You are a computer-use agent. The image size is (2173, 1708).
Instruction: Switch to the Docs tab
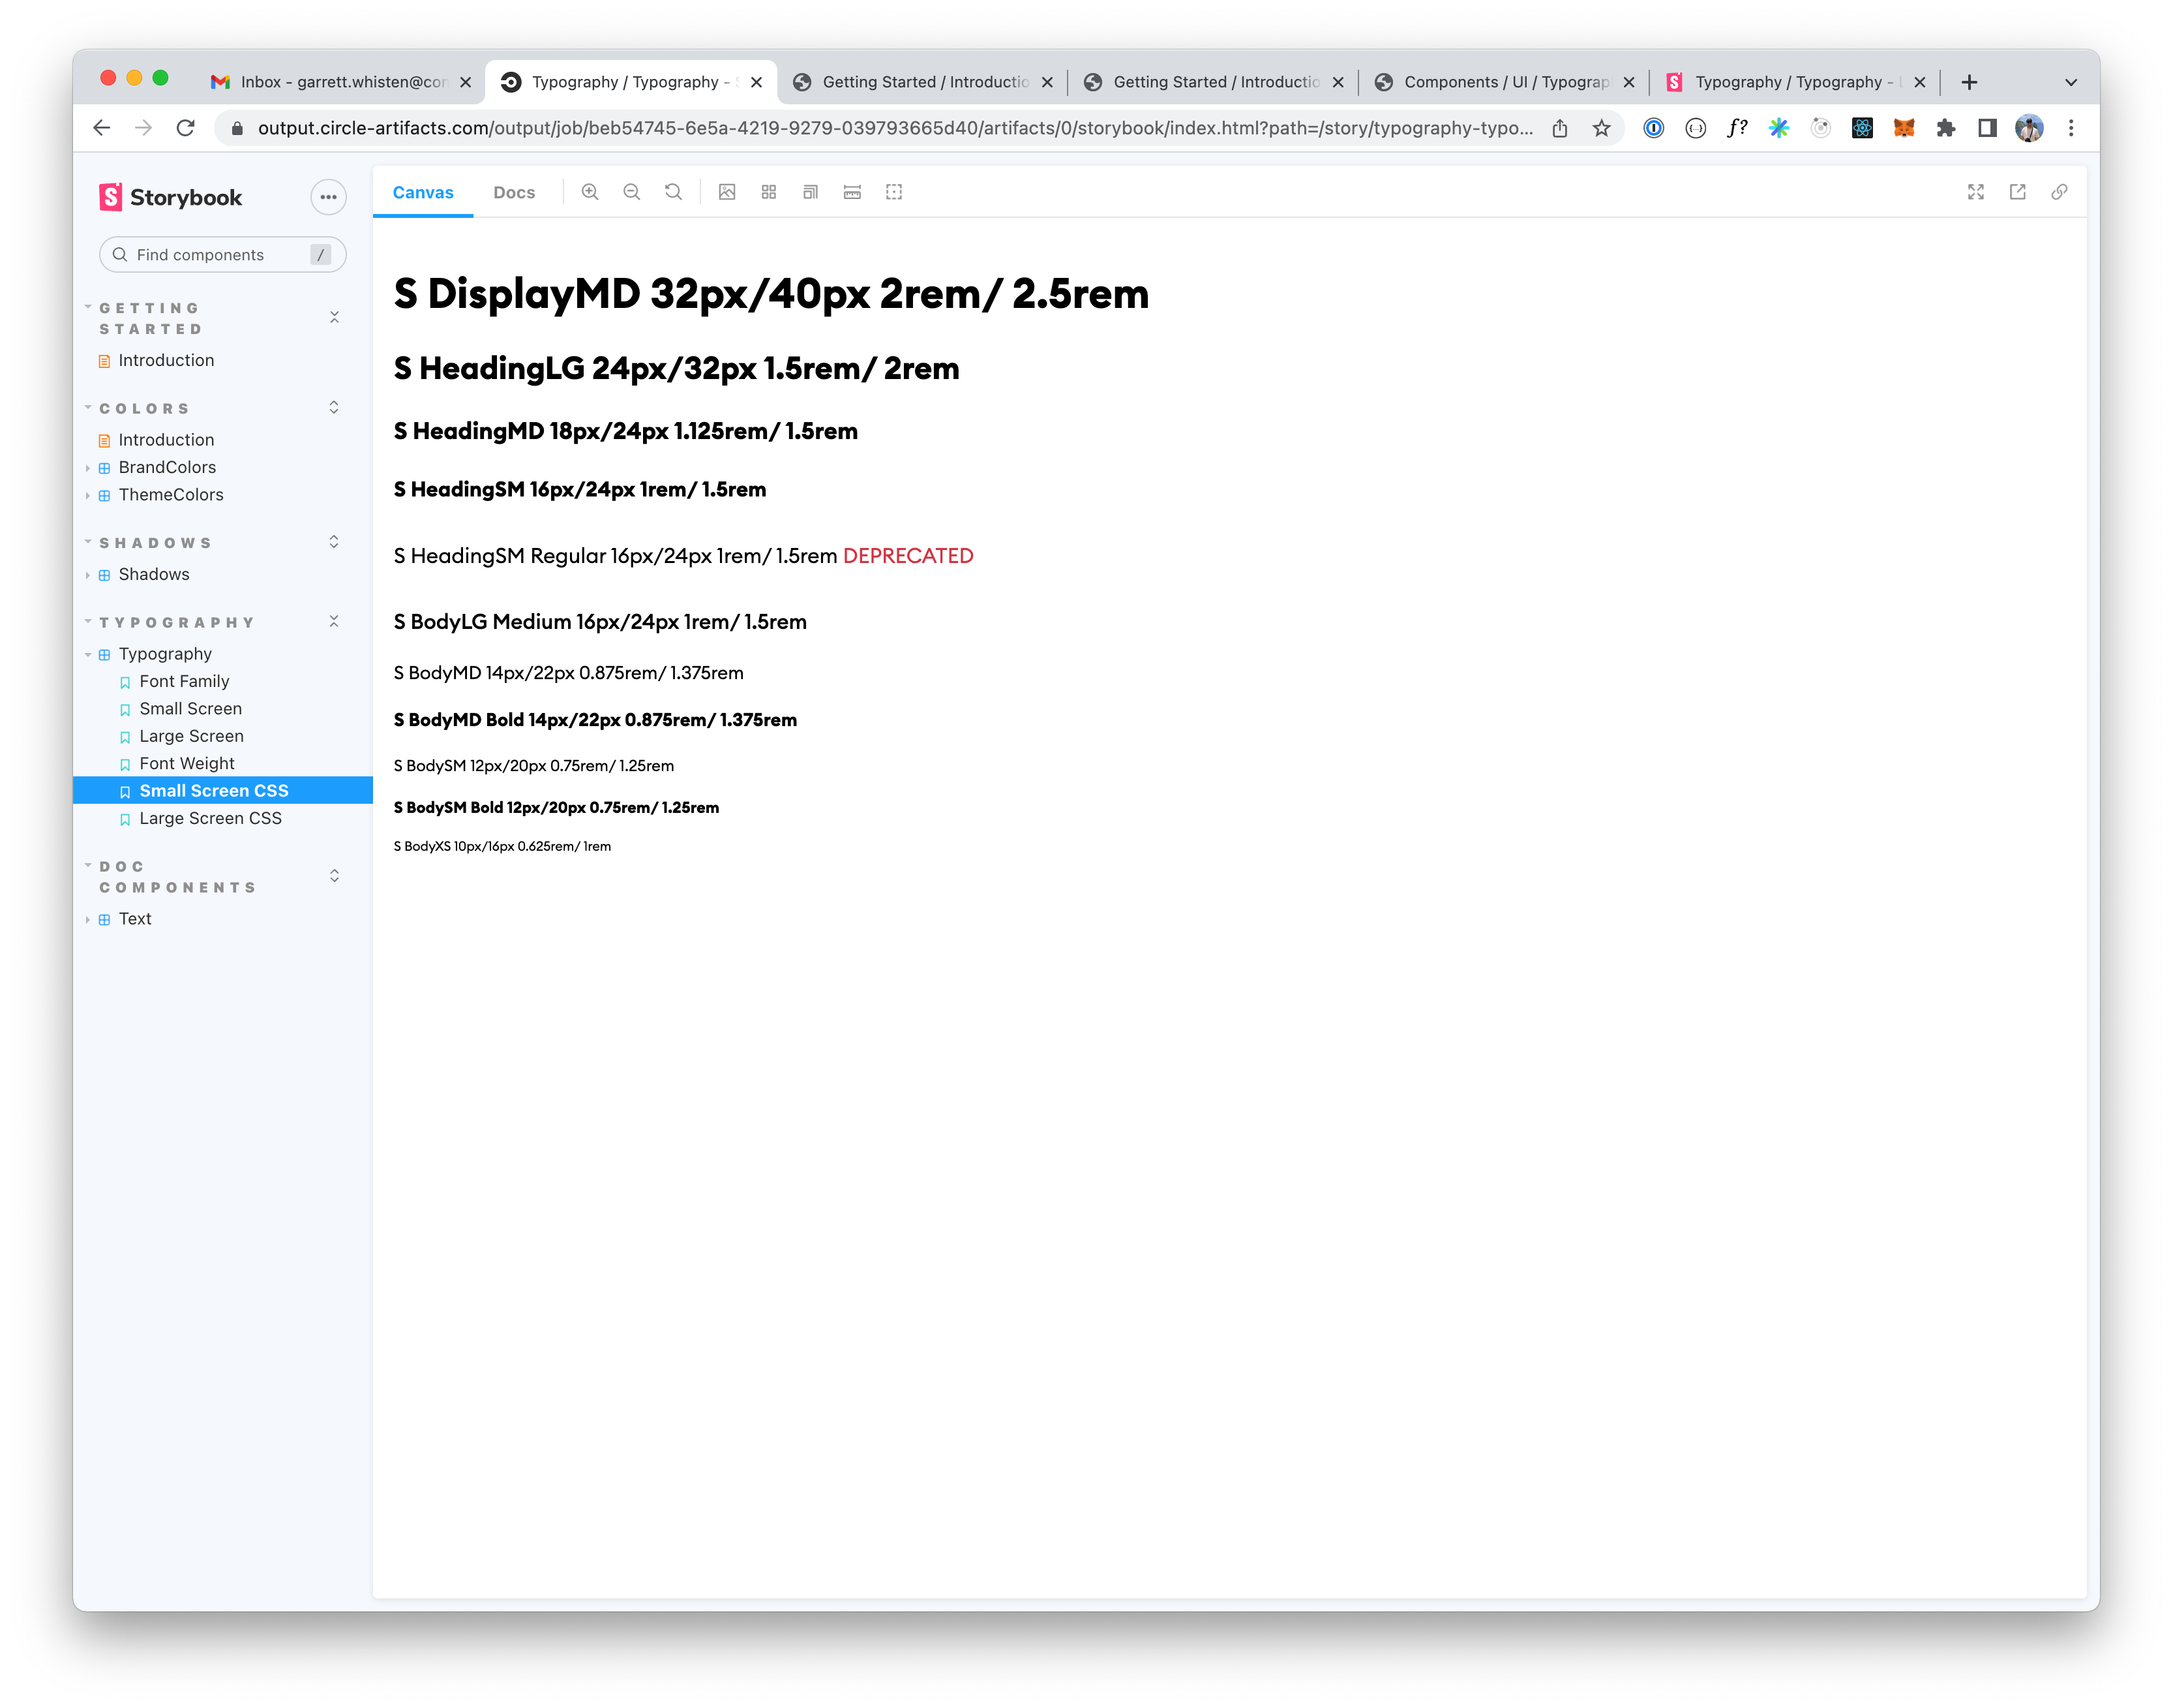coord(514,192)
